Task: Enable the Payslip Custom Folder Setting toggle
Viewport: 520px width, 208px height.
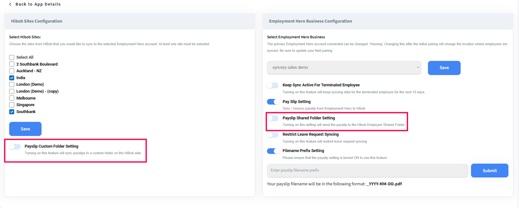Action: coord(15,146)
